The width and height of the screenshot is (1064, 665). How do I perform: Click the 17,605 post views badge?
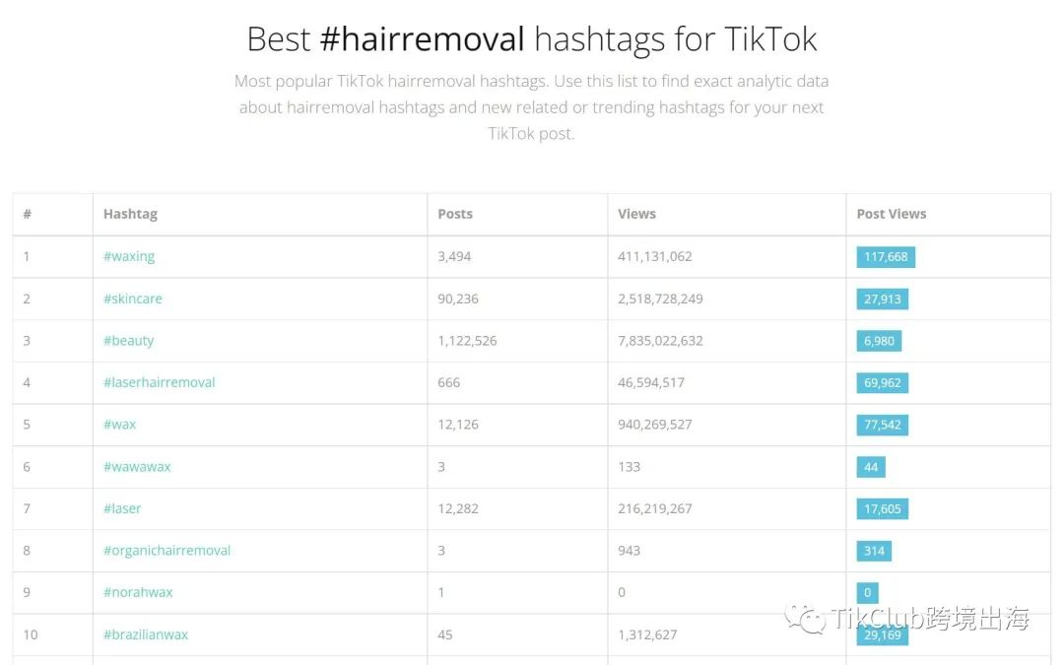882,509
